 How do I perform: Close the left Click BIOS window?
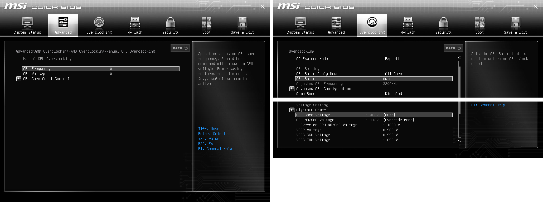(x=263, y=7)
